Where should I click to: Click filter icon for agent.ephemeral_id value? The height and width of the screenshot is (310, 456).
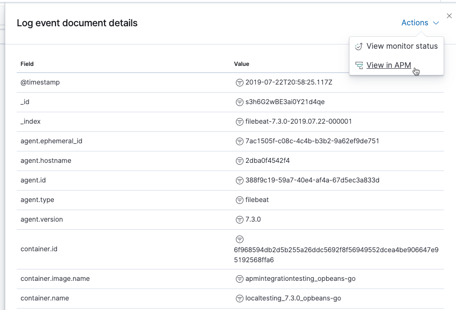tap(239, 141)
